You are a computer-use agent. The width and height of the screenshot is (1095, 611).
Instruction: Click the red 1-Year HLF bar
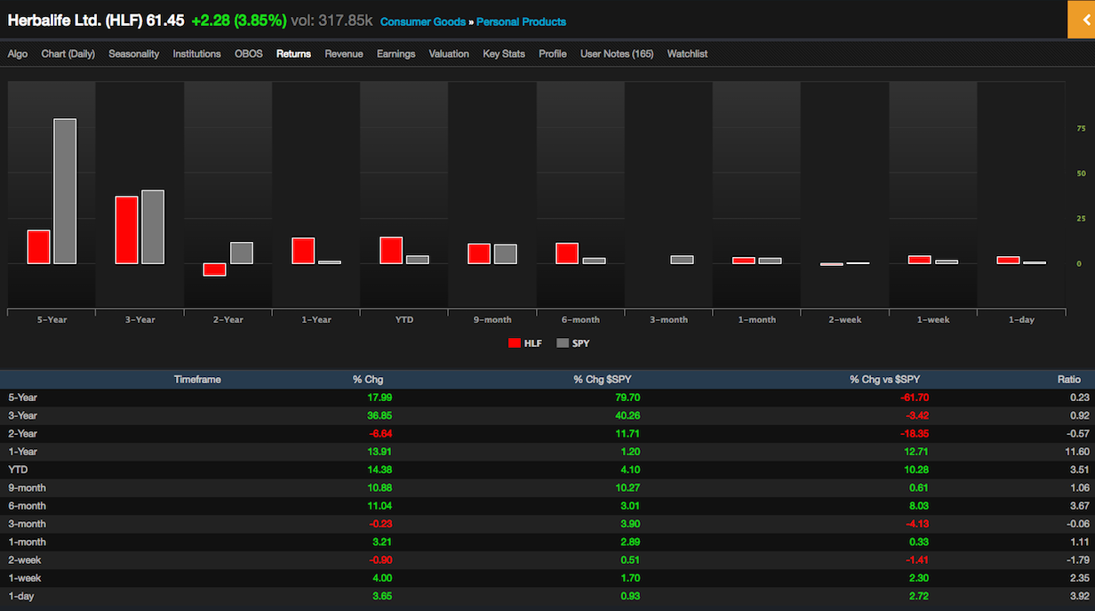click(x=303, y=251)
